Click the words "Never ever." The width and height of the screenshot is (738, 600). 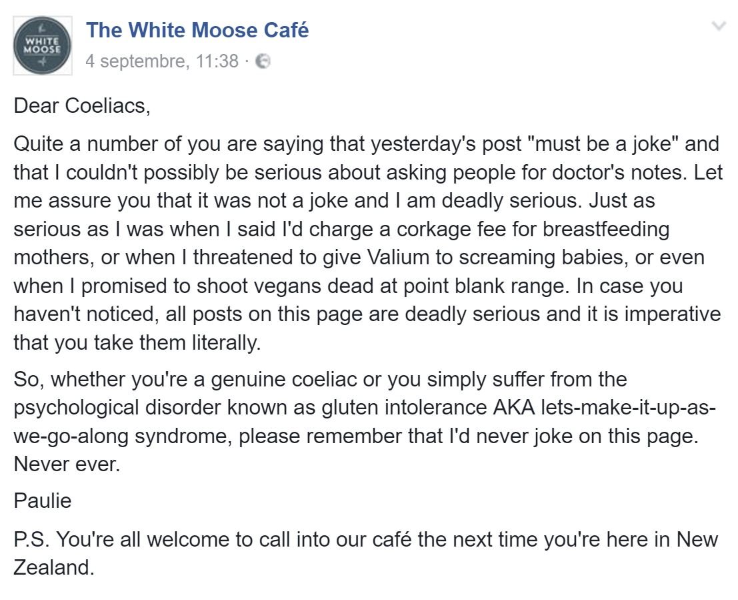point(67,465)
